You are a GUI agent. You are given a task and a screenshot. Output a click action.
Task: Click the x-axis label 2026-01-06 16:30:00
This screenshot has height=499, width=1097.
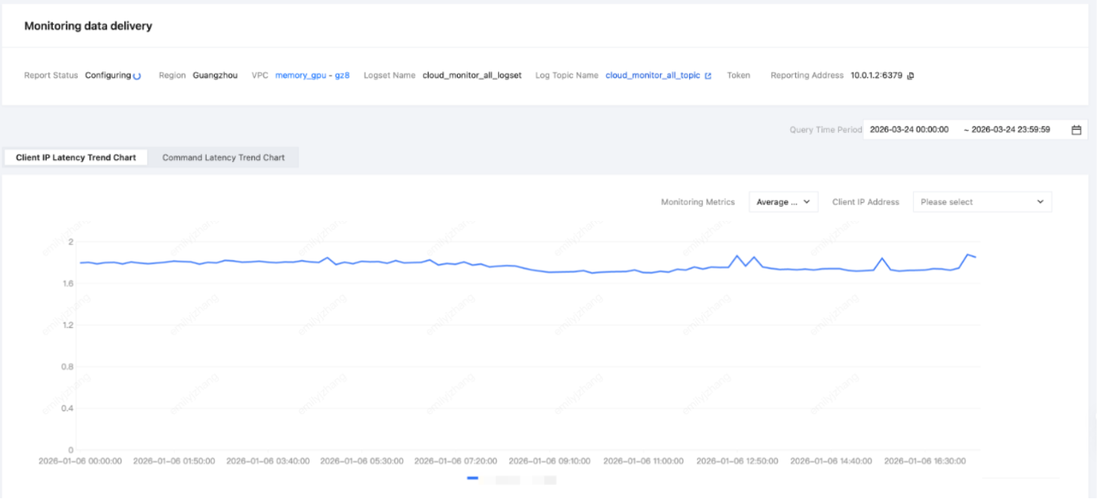coord(925,460)
